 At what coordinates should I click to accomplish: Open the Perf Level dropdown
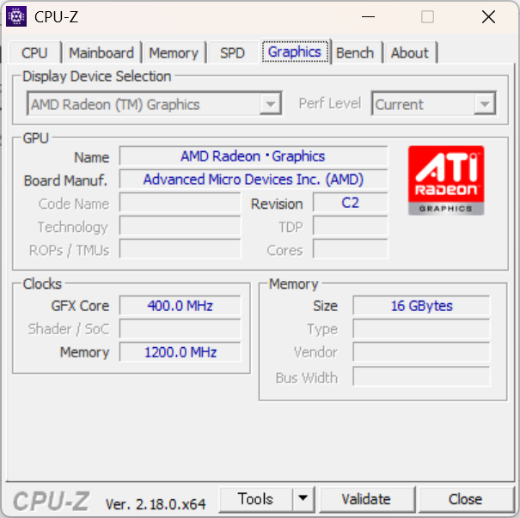(485, 105)
